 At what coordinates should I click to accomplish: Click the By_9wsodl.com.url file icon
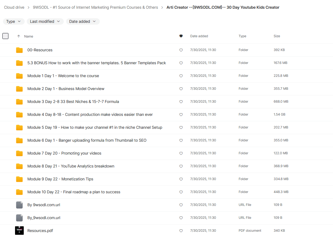pyautogui.click(x=19, y=218)
